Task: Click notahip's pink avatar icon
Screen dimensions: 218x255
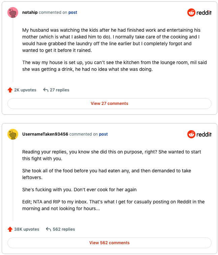Action: [x=13, y=12]
